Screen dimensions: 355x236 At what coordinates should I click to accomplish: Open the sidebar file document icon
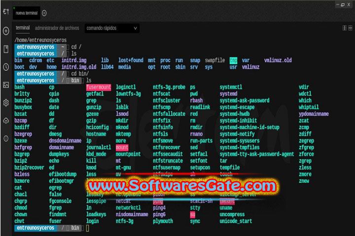(x=6, y=49)
